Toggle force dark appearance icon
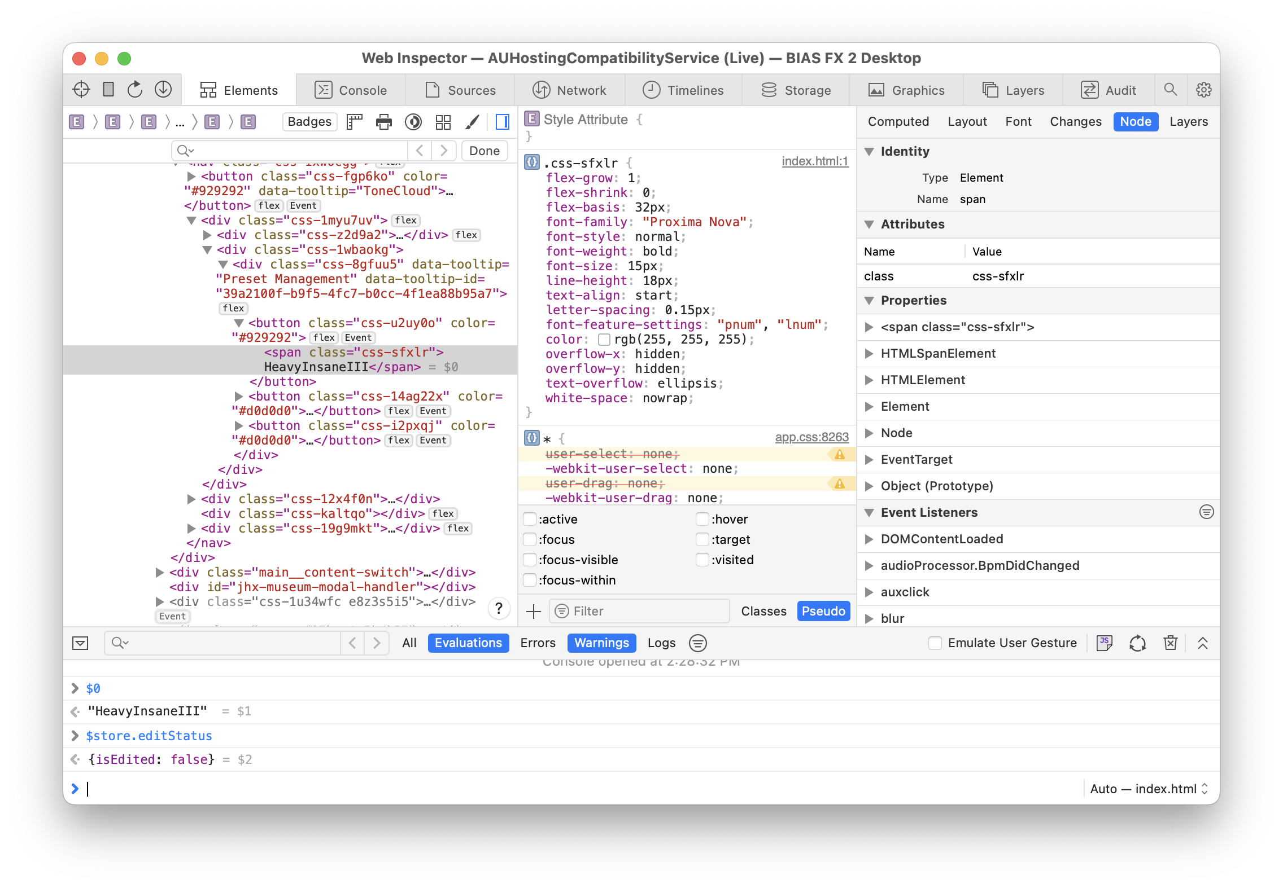The height and width of the screenshot is (888, 1283). pos(413,122)
